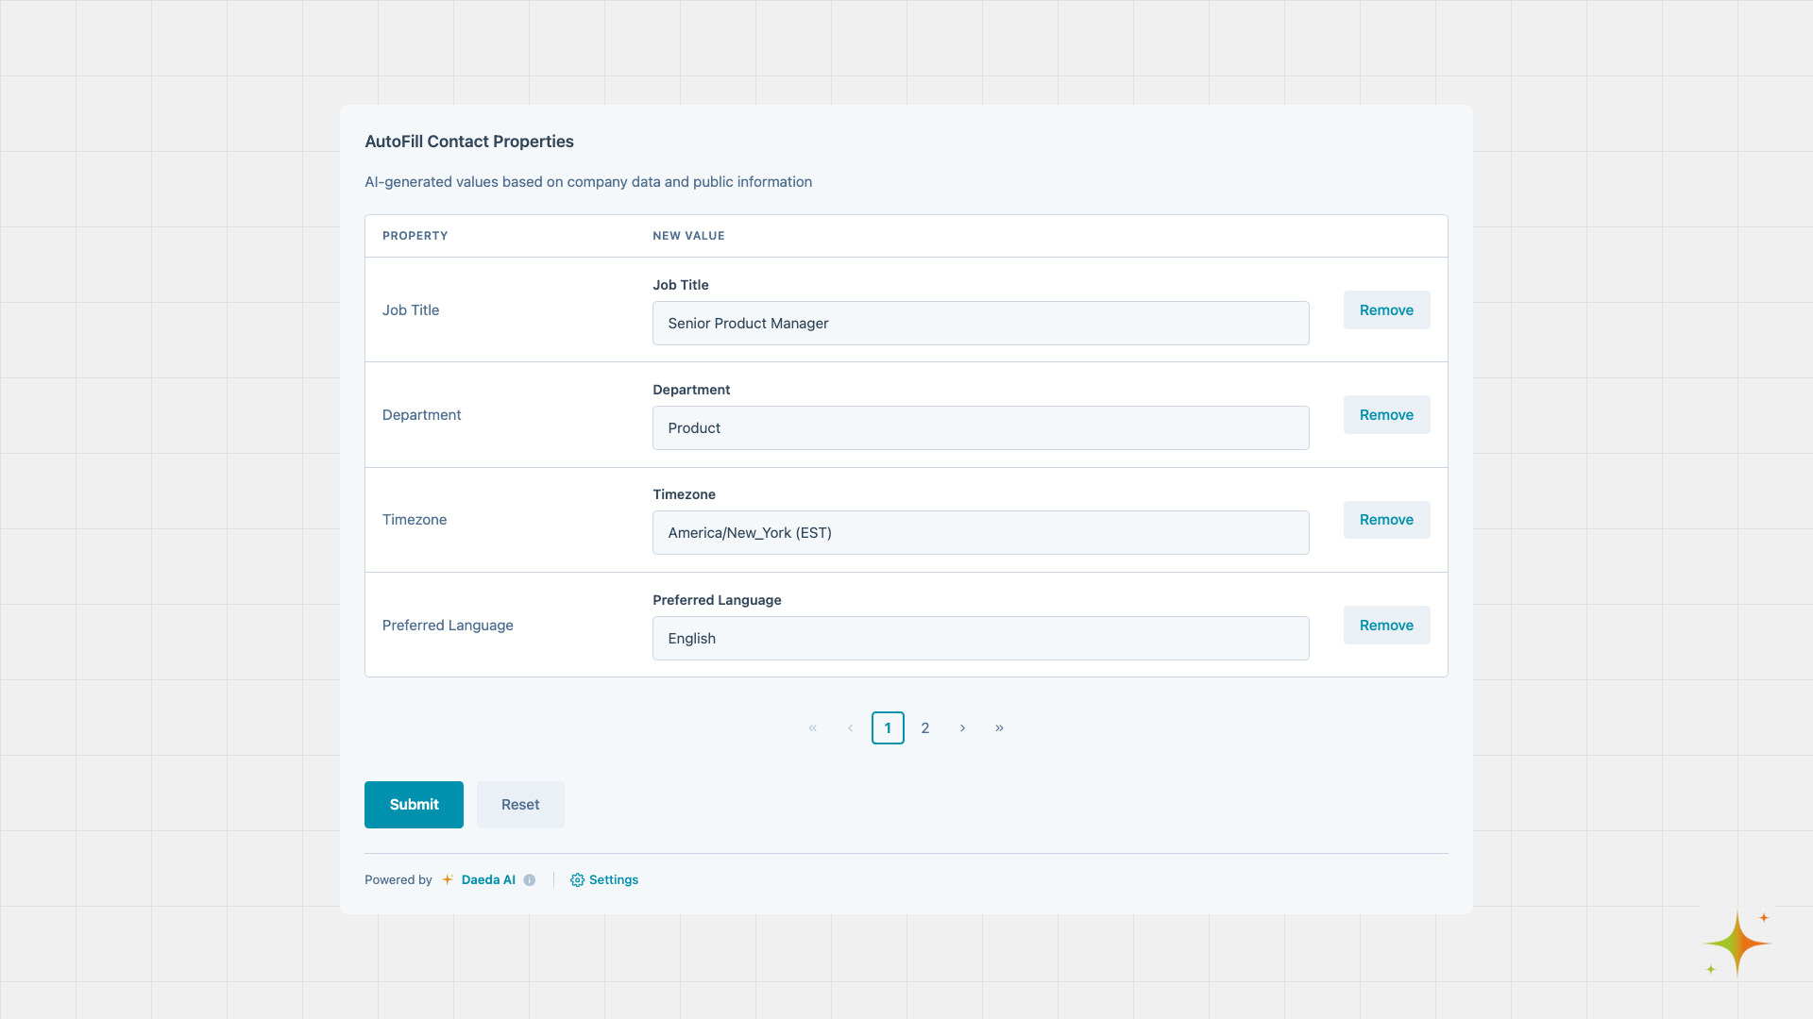This screenshot has height=1019, width=1813.
Task: Reset the AutoFill form
Action: [520, 804]
